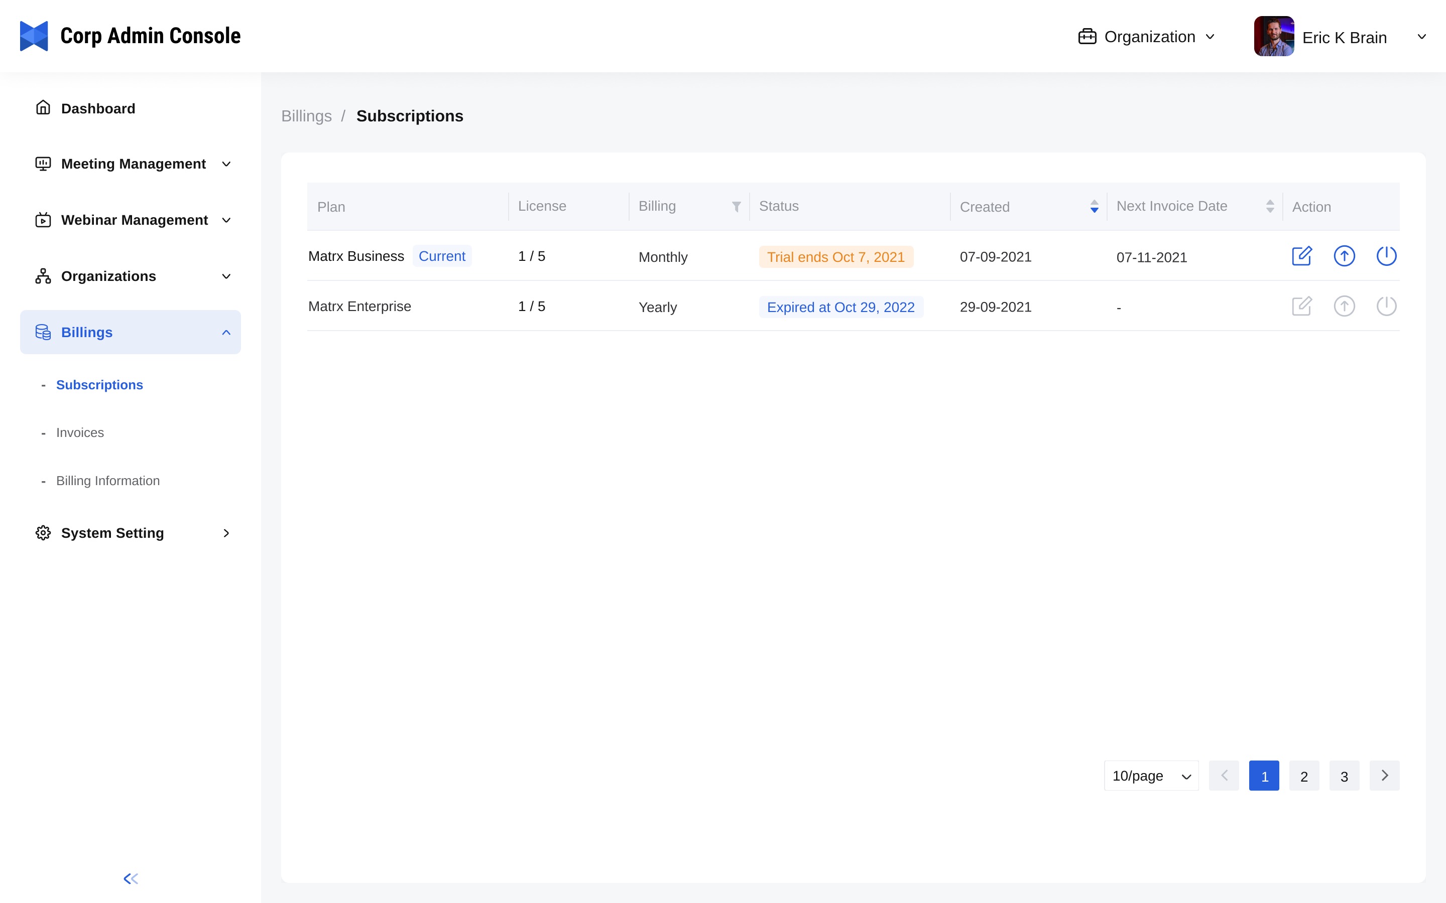Open Invoices submenu item
1446x903 pixels.
80,432
